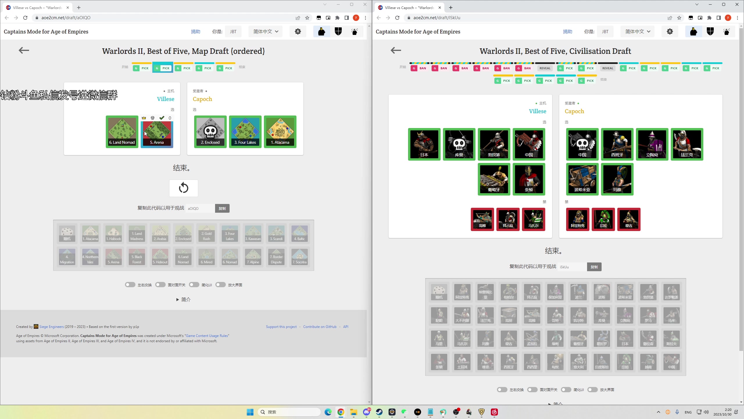This screenshot has width=744, height=419.
Task: Enable 简化UI switch in Map Draft page
Action: pyautogui.click(x=194, y=285)
